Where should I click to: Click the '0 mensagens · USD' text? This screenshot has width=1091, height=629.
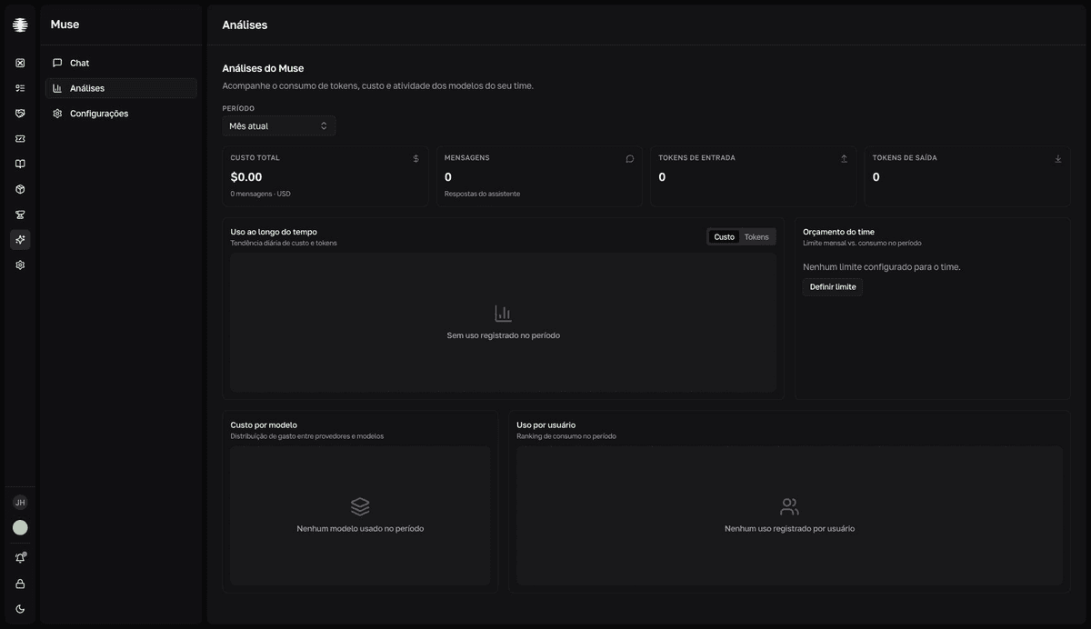[x=261, y=194]
